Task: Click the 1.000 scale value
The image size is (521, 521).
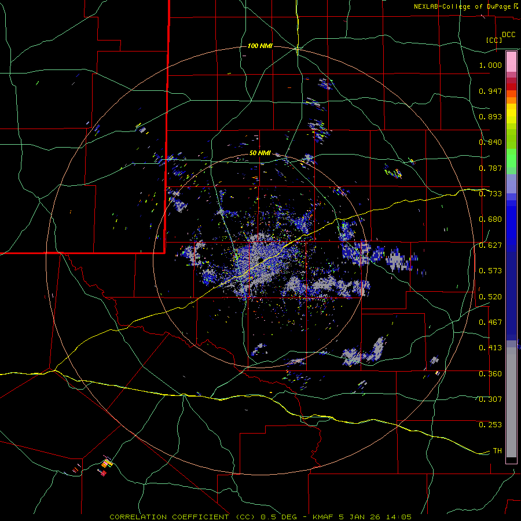Action: tap(490, 65)
